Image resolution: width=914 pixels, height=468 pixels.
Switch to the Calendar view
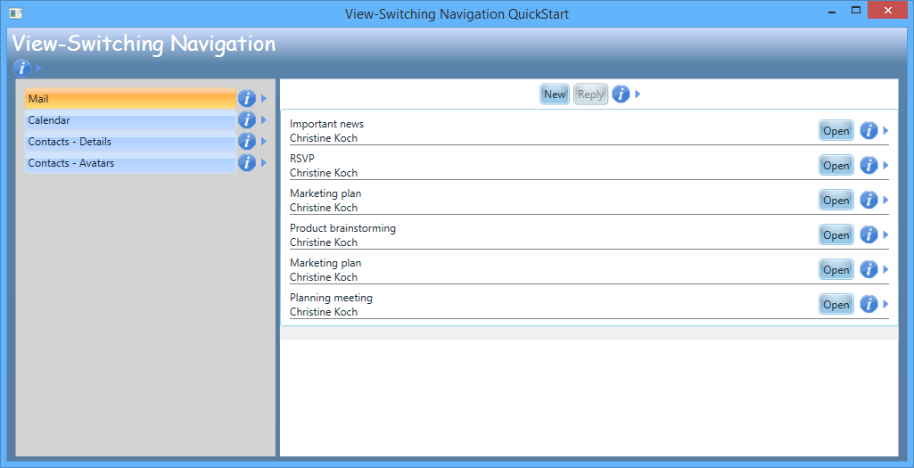(130, 120)
